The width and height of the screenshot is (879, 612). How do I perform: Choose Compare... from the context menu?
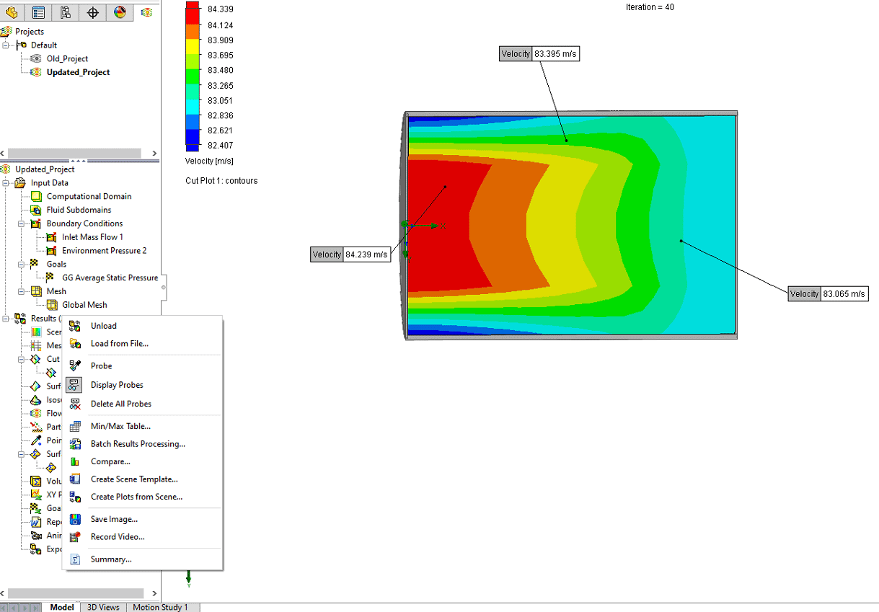(x=110, y=461)
